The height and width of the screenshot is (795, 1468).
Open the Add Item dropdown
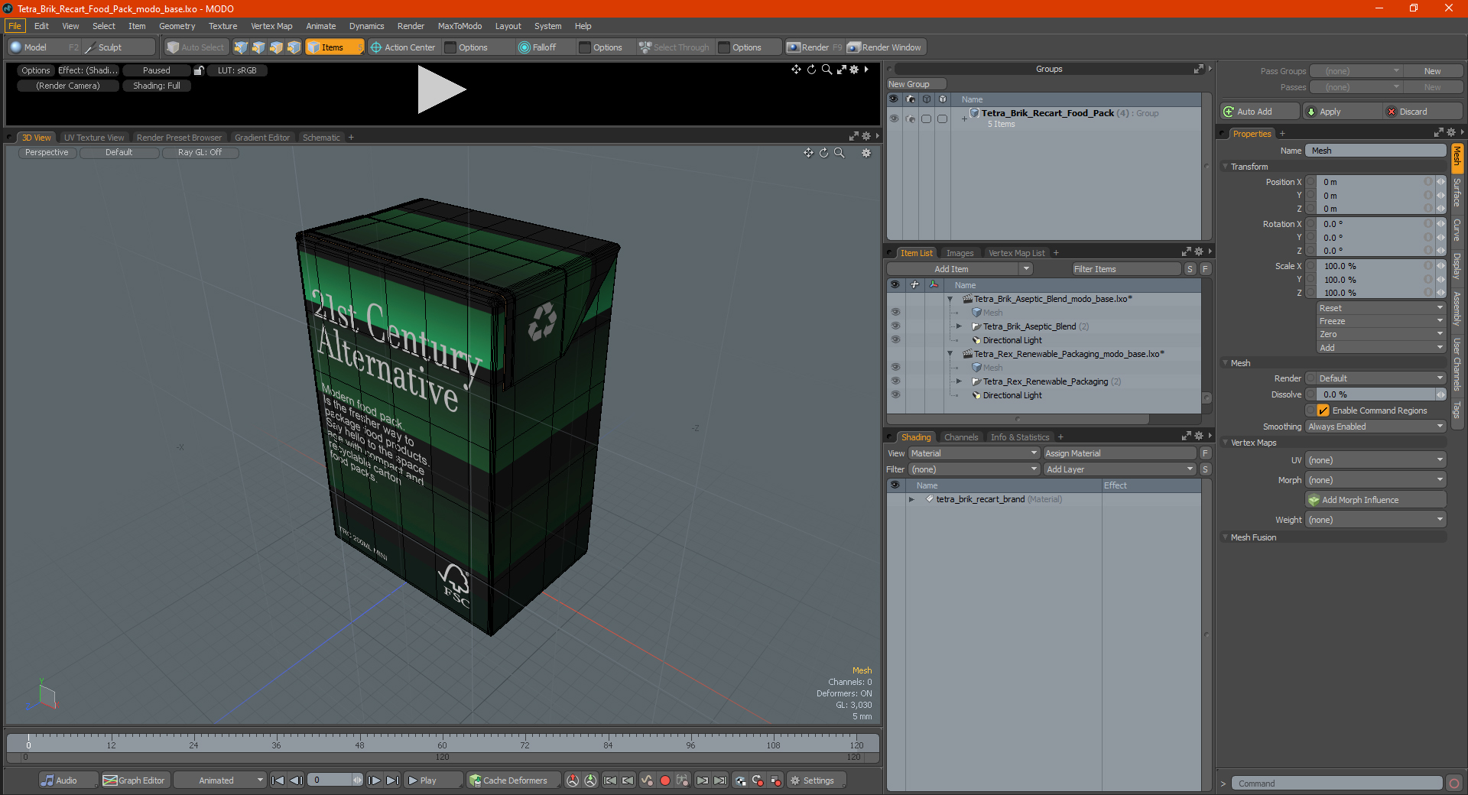pos(960,269)
